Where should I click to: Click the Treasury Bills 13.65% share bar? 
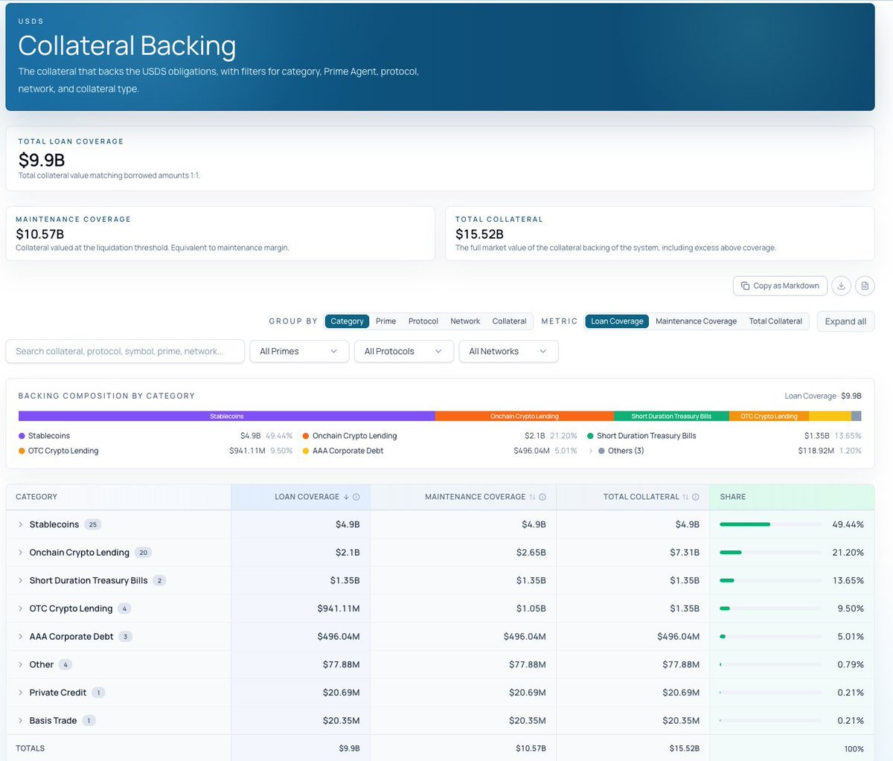(x=770, y=580)
